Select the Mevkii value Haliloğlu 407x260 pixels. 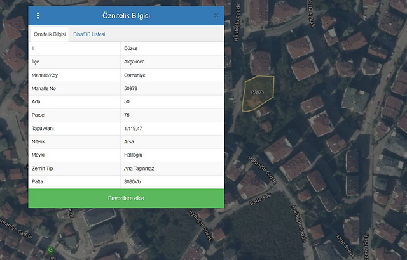pyautogui.click(x=135, y=155)
